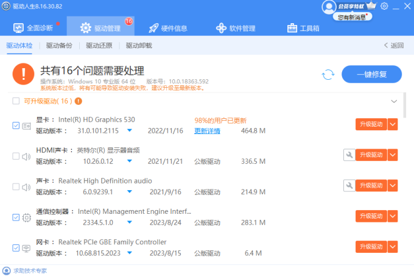Click 升级驱动 for HDMI声卡
The image size is (414, 276).
coord(371,155)
